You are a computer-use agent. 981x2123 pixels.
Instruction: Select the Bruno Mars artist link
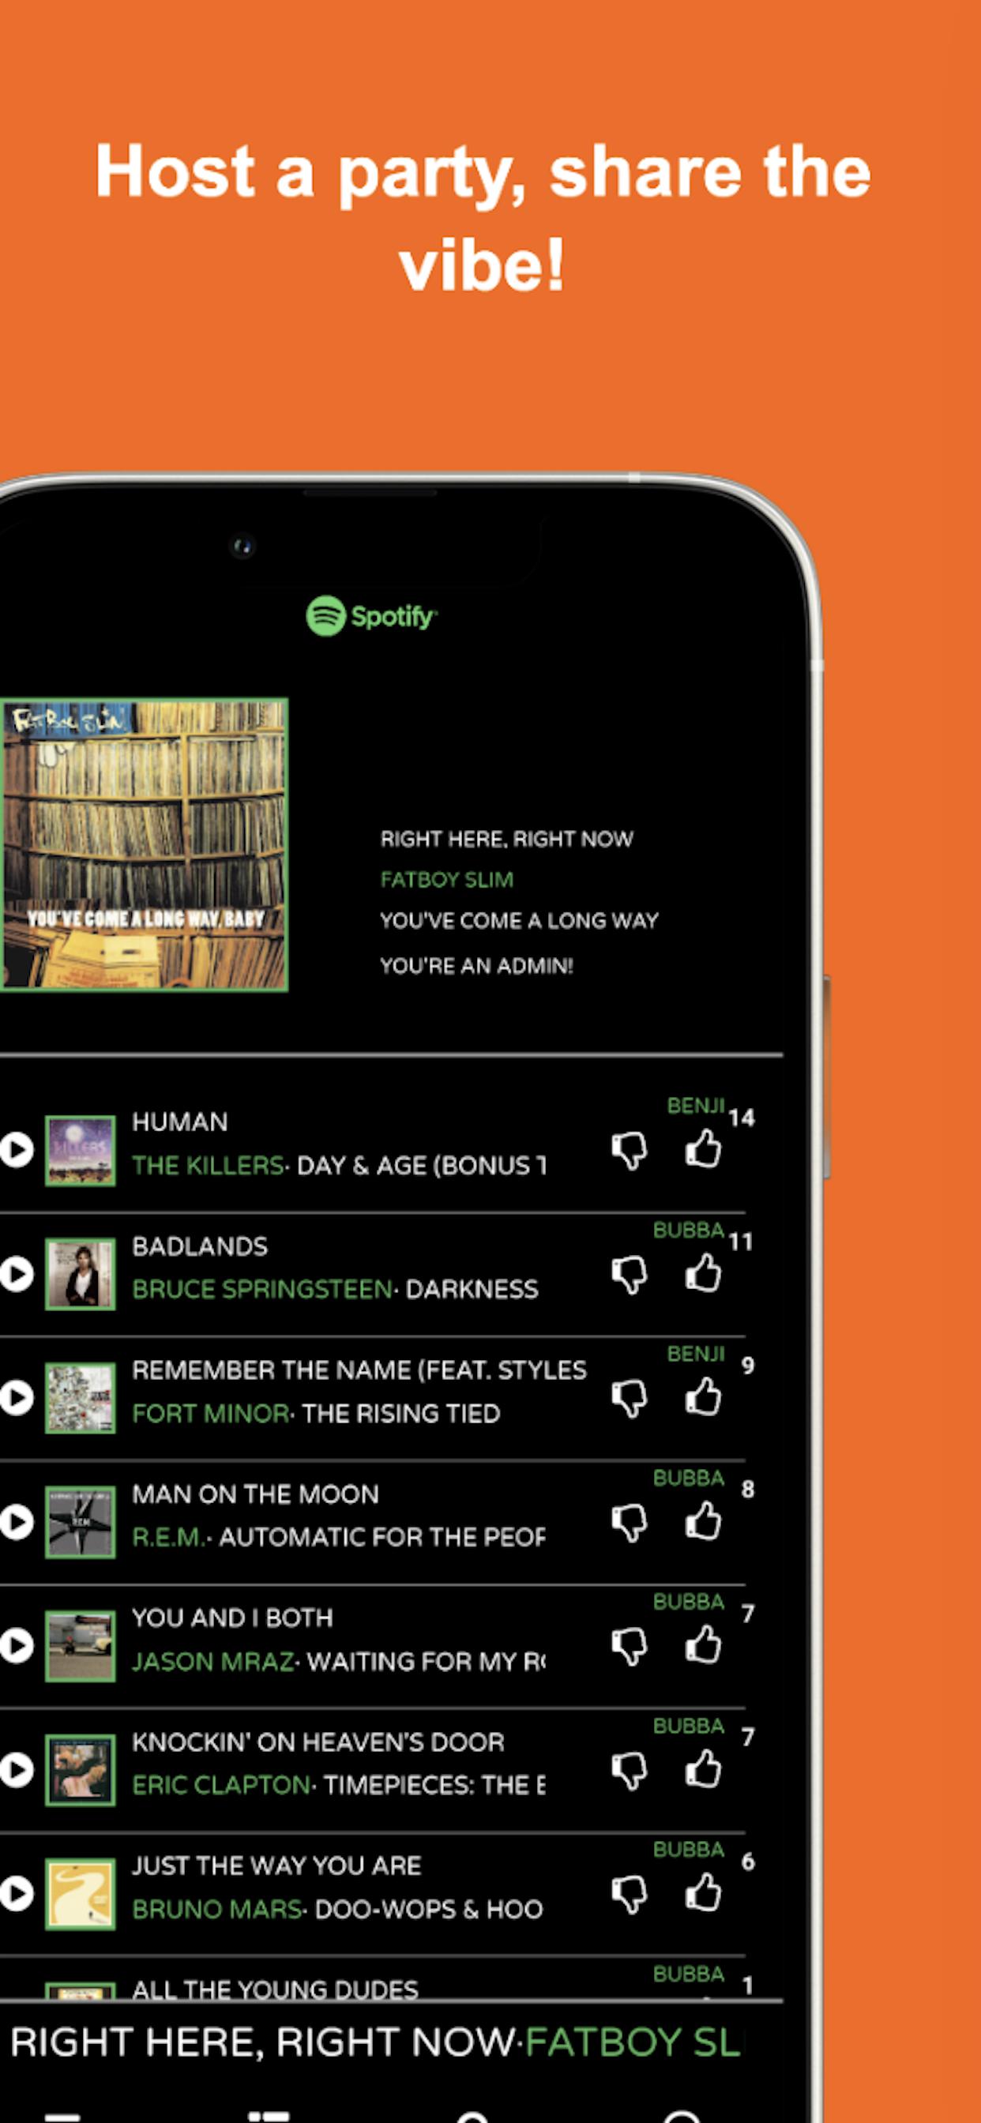pos(216,1909)
